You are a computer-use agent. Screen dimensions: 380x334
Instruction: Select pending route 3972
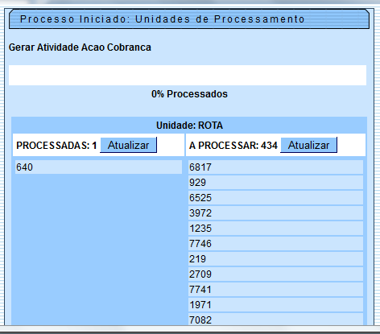pyautogui.click(x=275, y=213)
